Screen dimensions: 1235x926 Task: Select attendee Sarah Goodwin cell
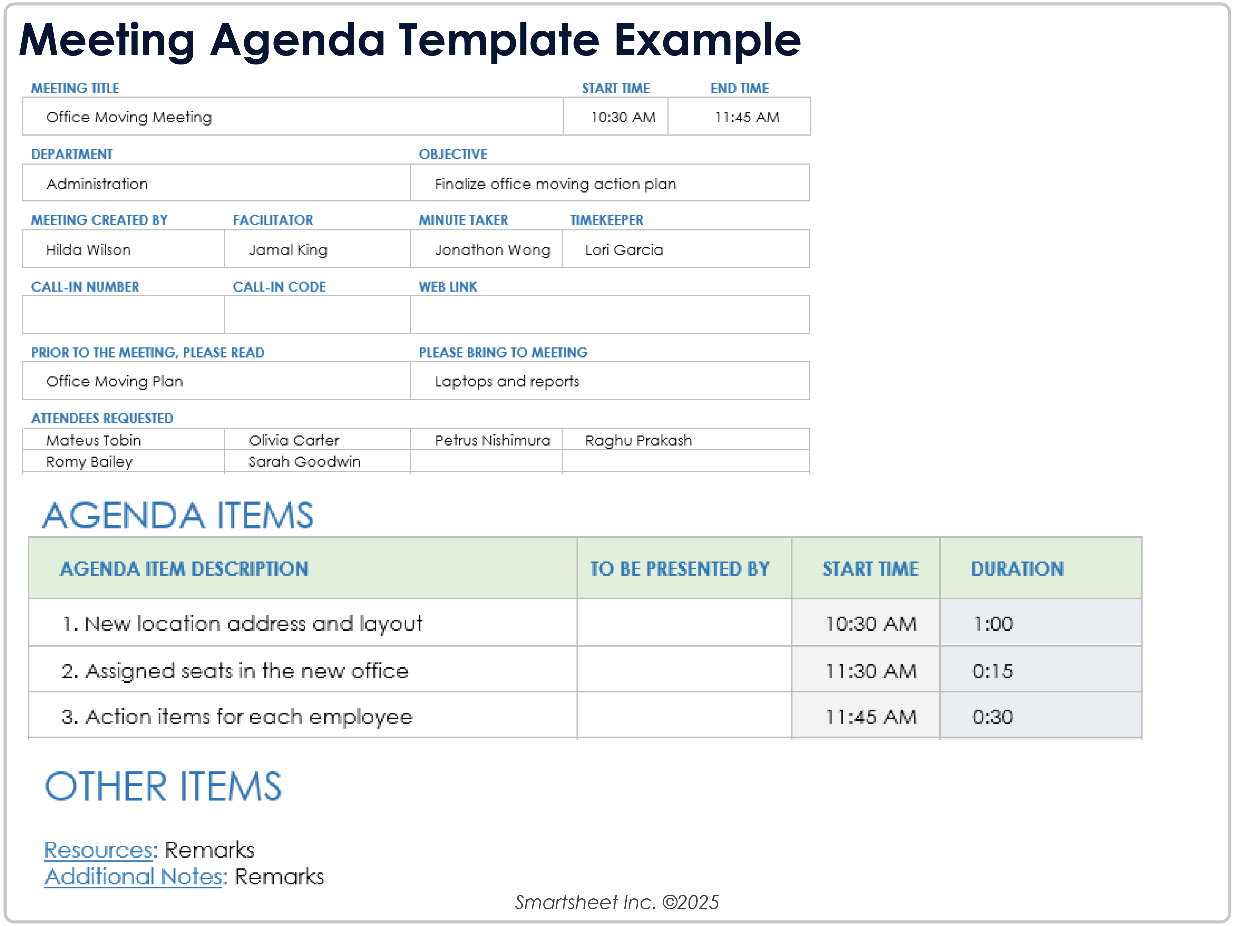point(317,461)
